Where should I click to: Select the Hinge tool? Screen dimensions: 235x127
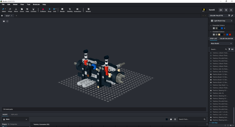tap(10, 10)
